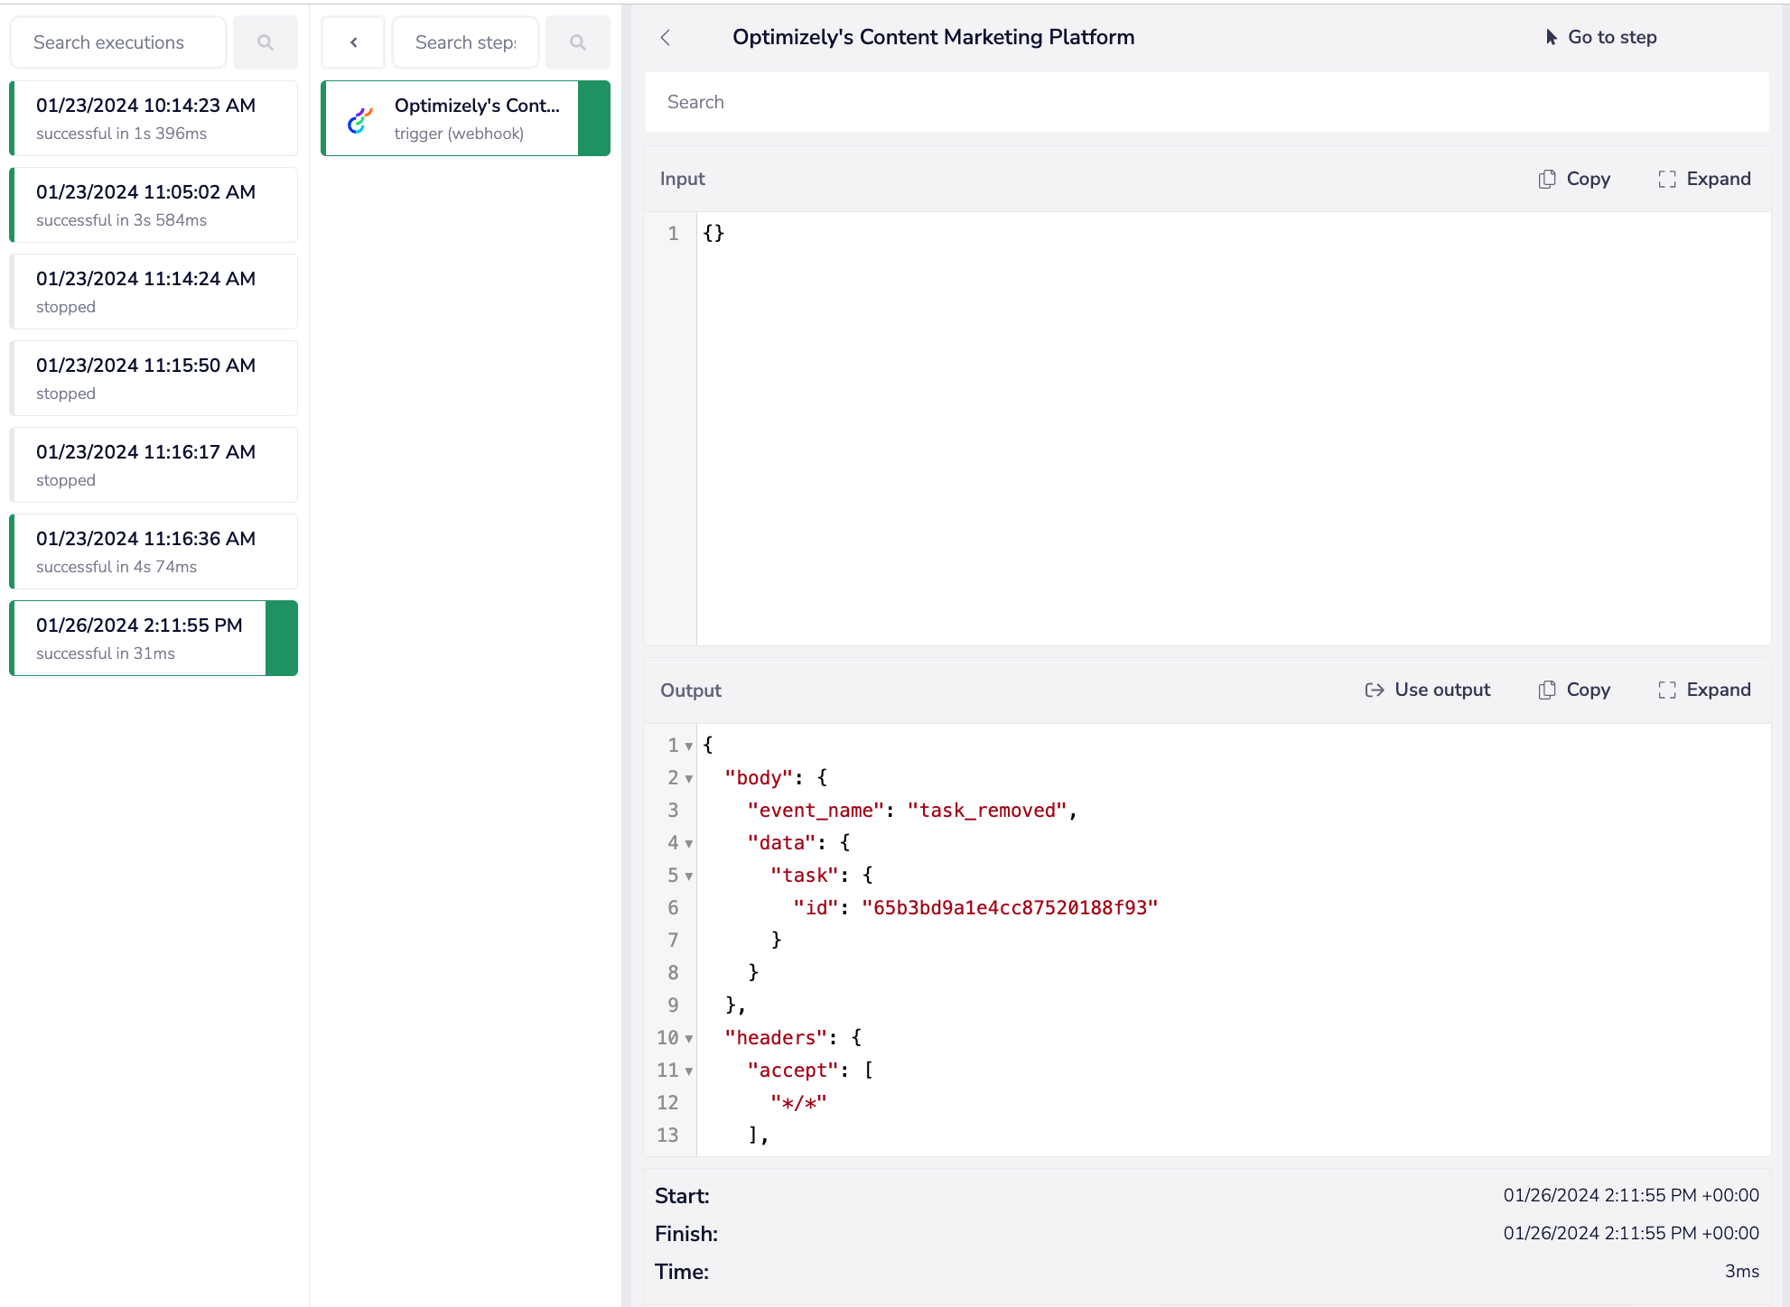Click the Optimizely logo in the step card
Viewport: 1790px width, 1307px height.
click(360, 119)
